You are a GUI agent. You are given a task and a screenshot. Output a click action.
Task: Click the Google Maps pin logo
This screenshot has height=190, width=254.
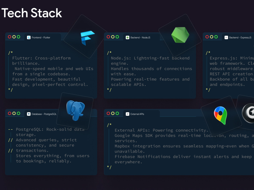point(220,115)
